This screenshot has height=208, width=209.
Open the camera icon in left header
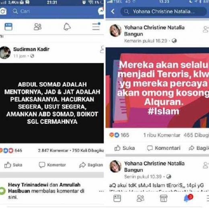[x=3, y=11]
